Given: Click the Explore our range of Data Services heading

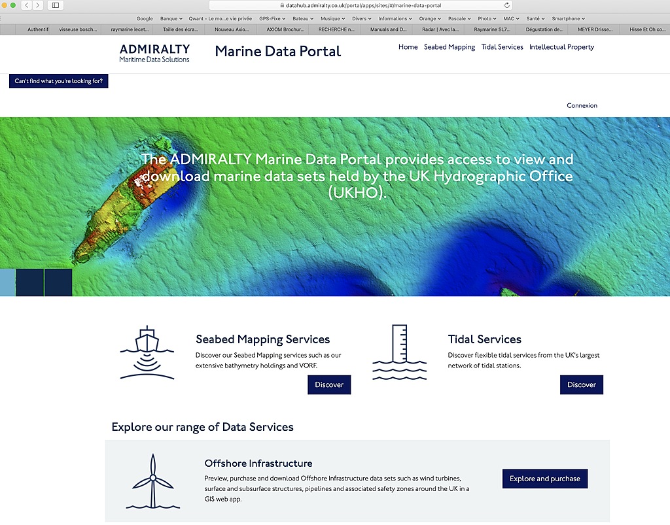Looking at the screenshot, I should point(203,427).
